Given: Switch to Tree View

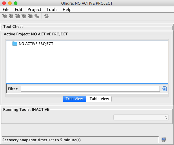Looking at the screenshot, I should point(74,99).
